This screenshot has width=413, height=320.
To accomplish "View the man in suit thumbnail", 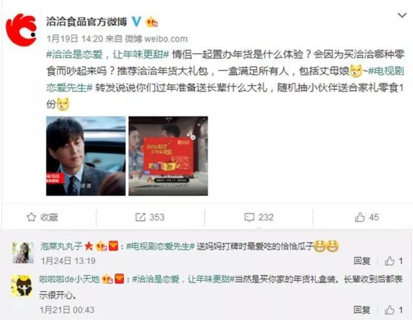I will [x=86, y=156].
